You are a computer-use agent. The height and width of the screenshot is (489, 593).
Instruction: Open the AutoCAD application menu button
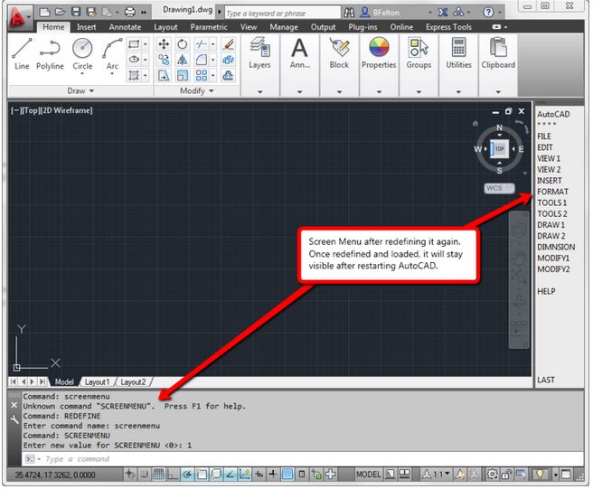pos(19,18)
